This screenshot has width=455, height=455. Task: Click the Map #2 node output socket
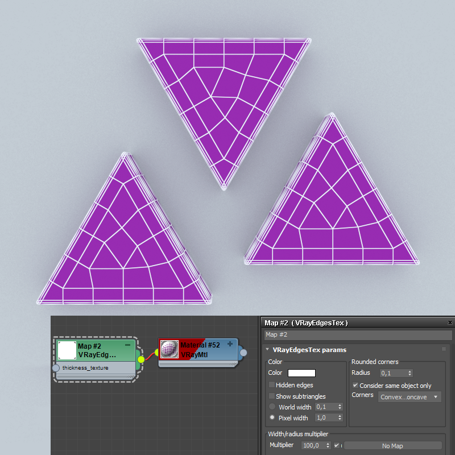point(140,359)
